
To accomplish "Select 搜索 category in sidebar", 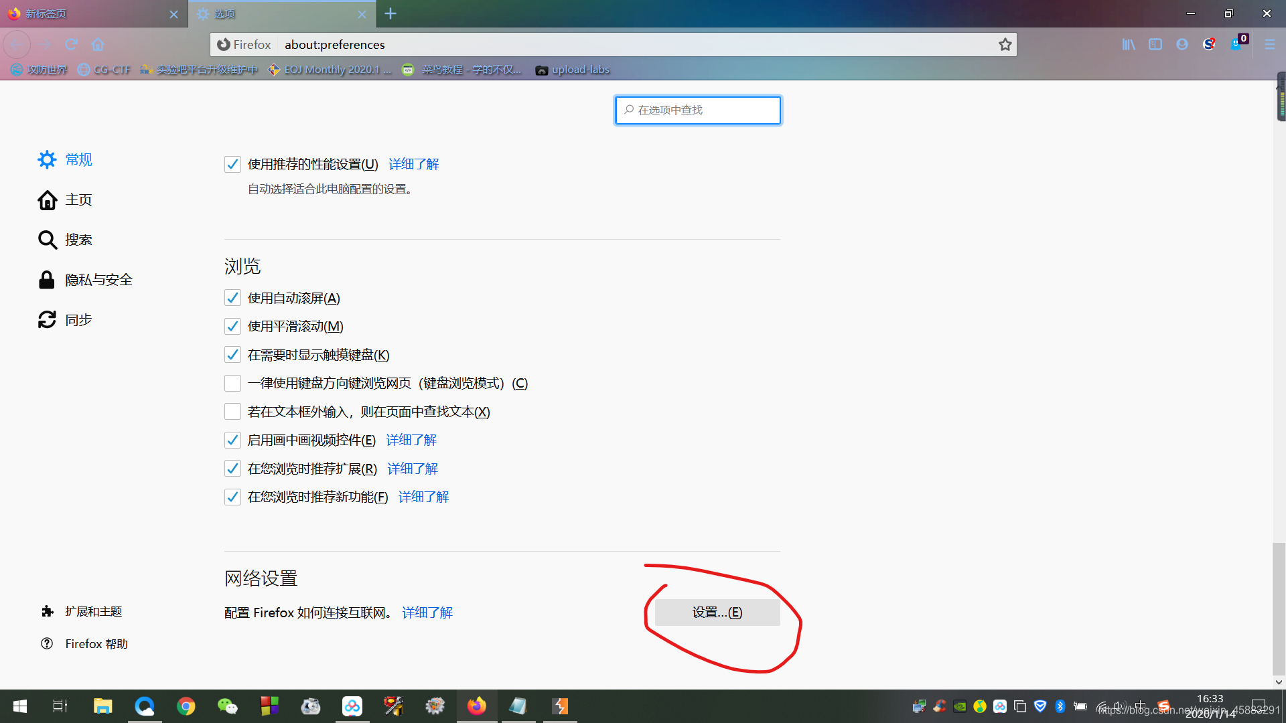I will pos(78,240).
